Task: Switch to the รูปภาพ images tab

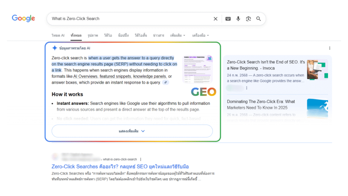Action: [92, 35]
